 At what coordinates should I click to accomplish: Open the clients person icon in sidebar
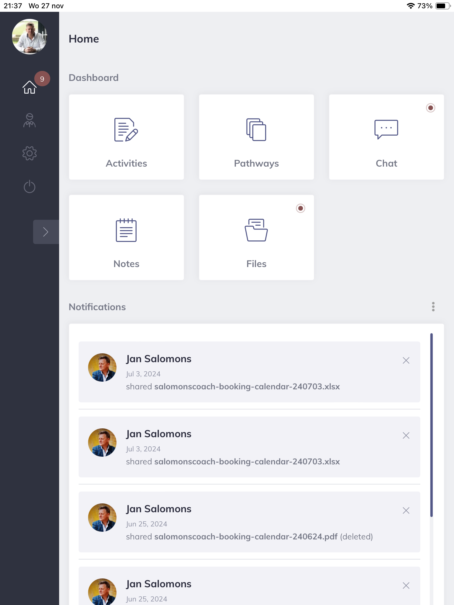tap(29, 120)
